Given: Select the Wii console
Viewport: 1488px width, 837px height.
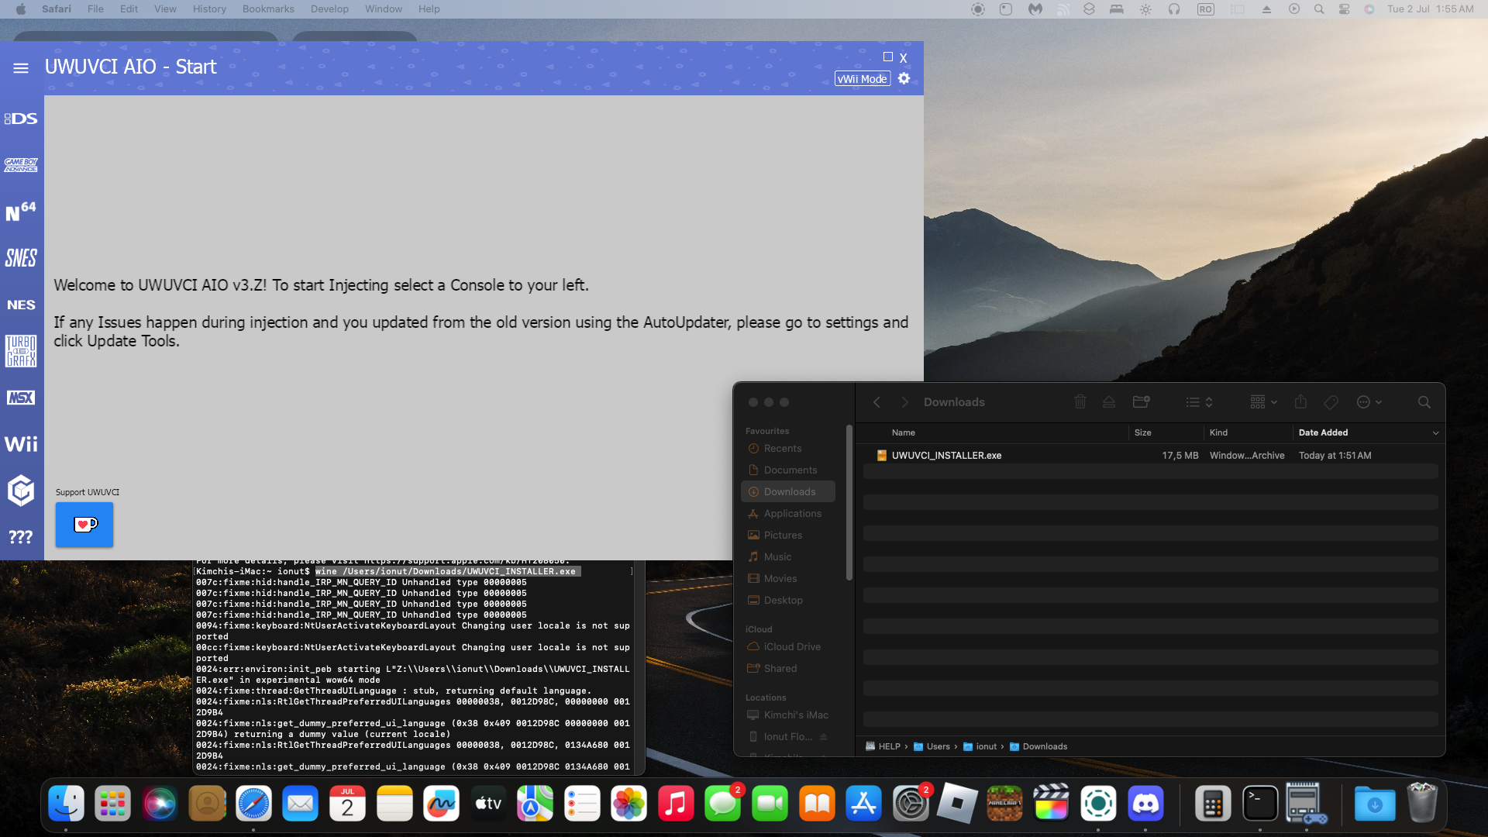Looking at the screenshot, I should coord(21,444).
